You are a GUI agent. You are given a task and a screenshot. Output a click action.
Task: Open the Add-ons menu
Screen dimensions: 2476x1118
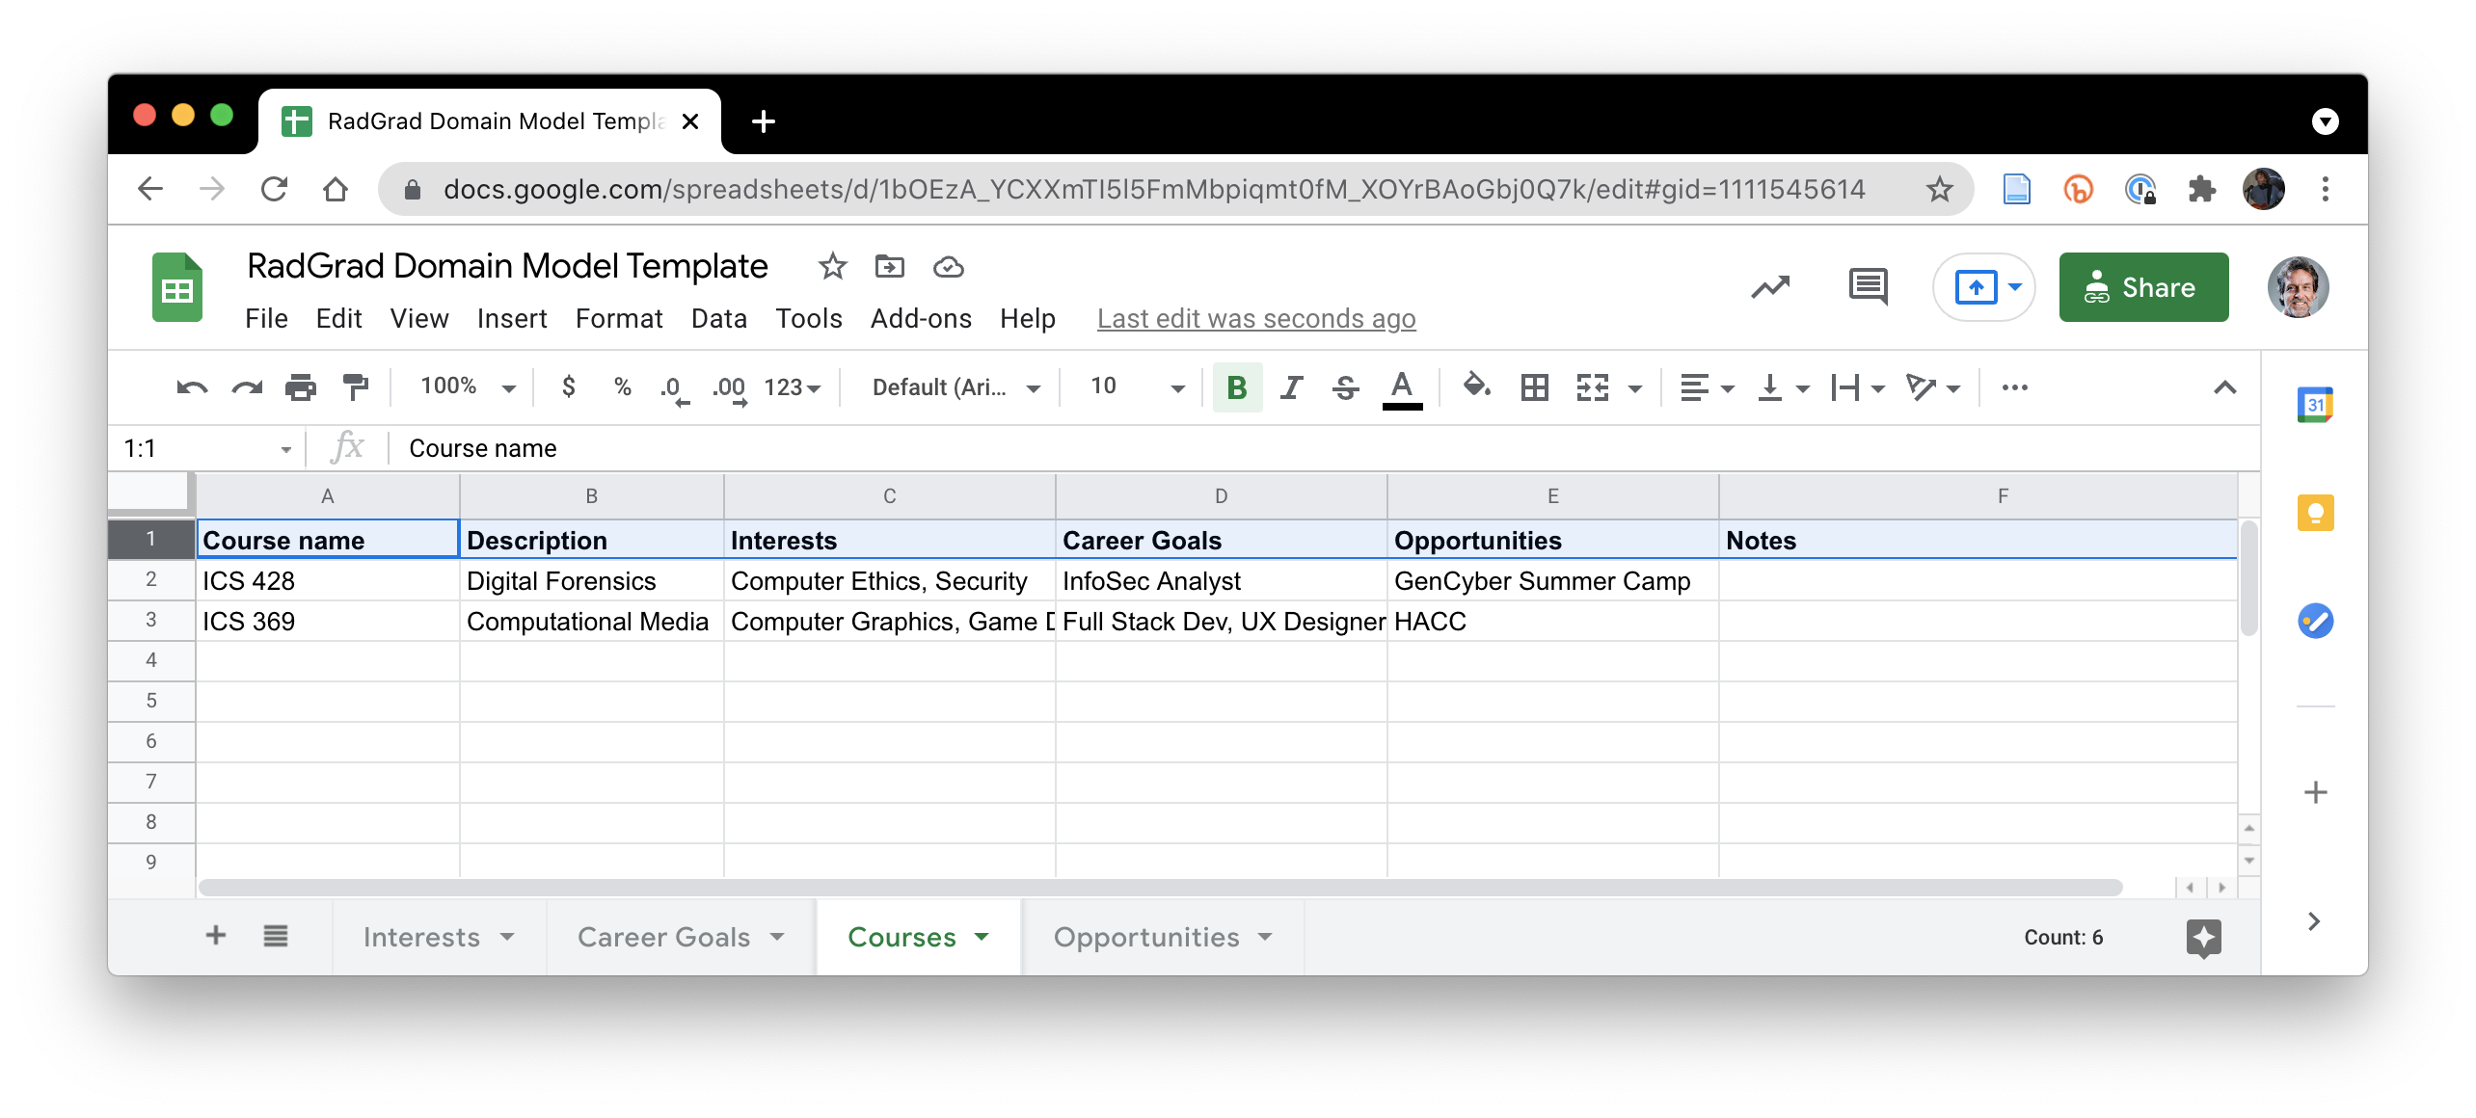click(921, 318)
